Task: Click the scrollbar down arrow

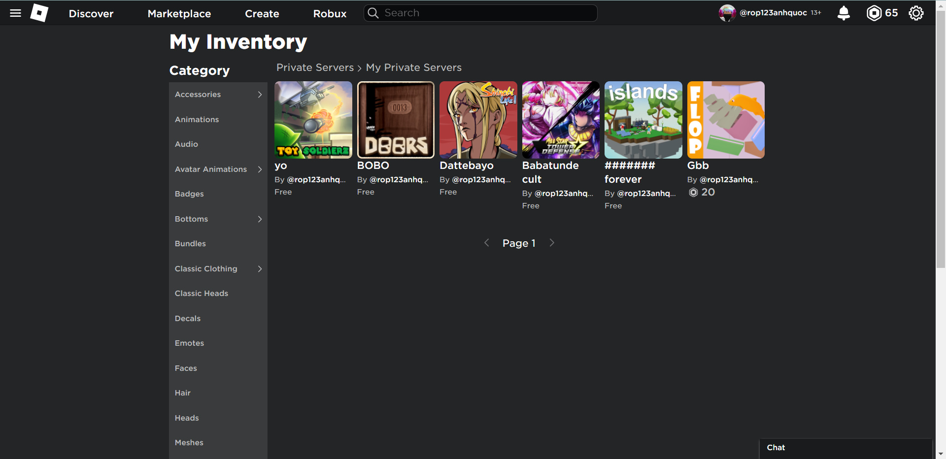Action: [941, 454]
